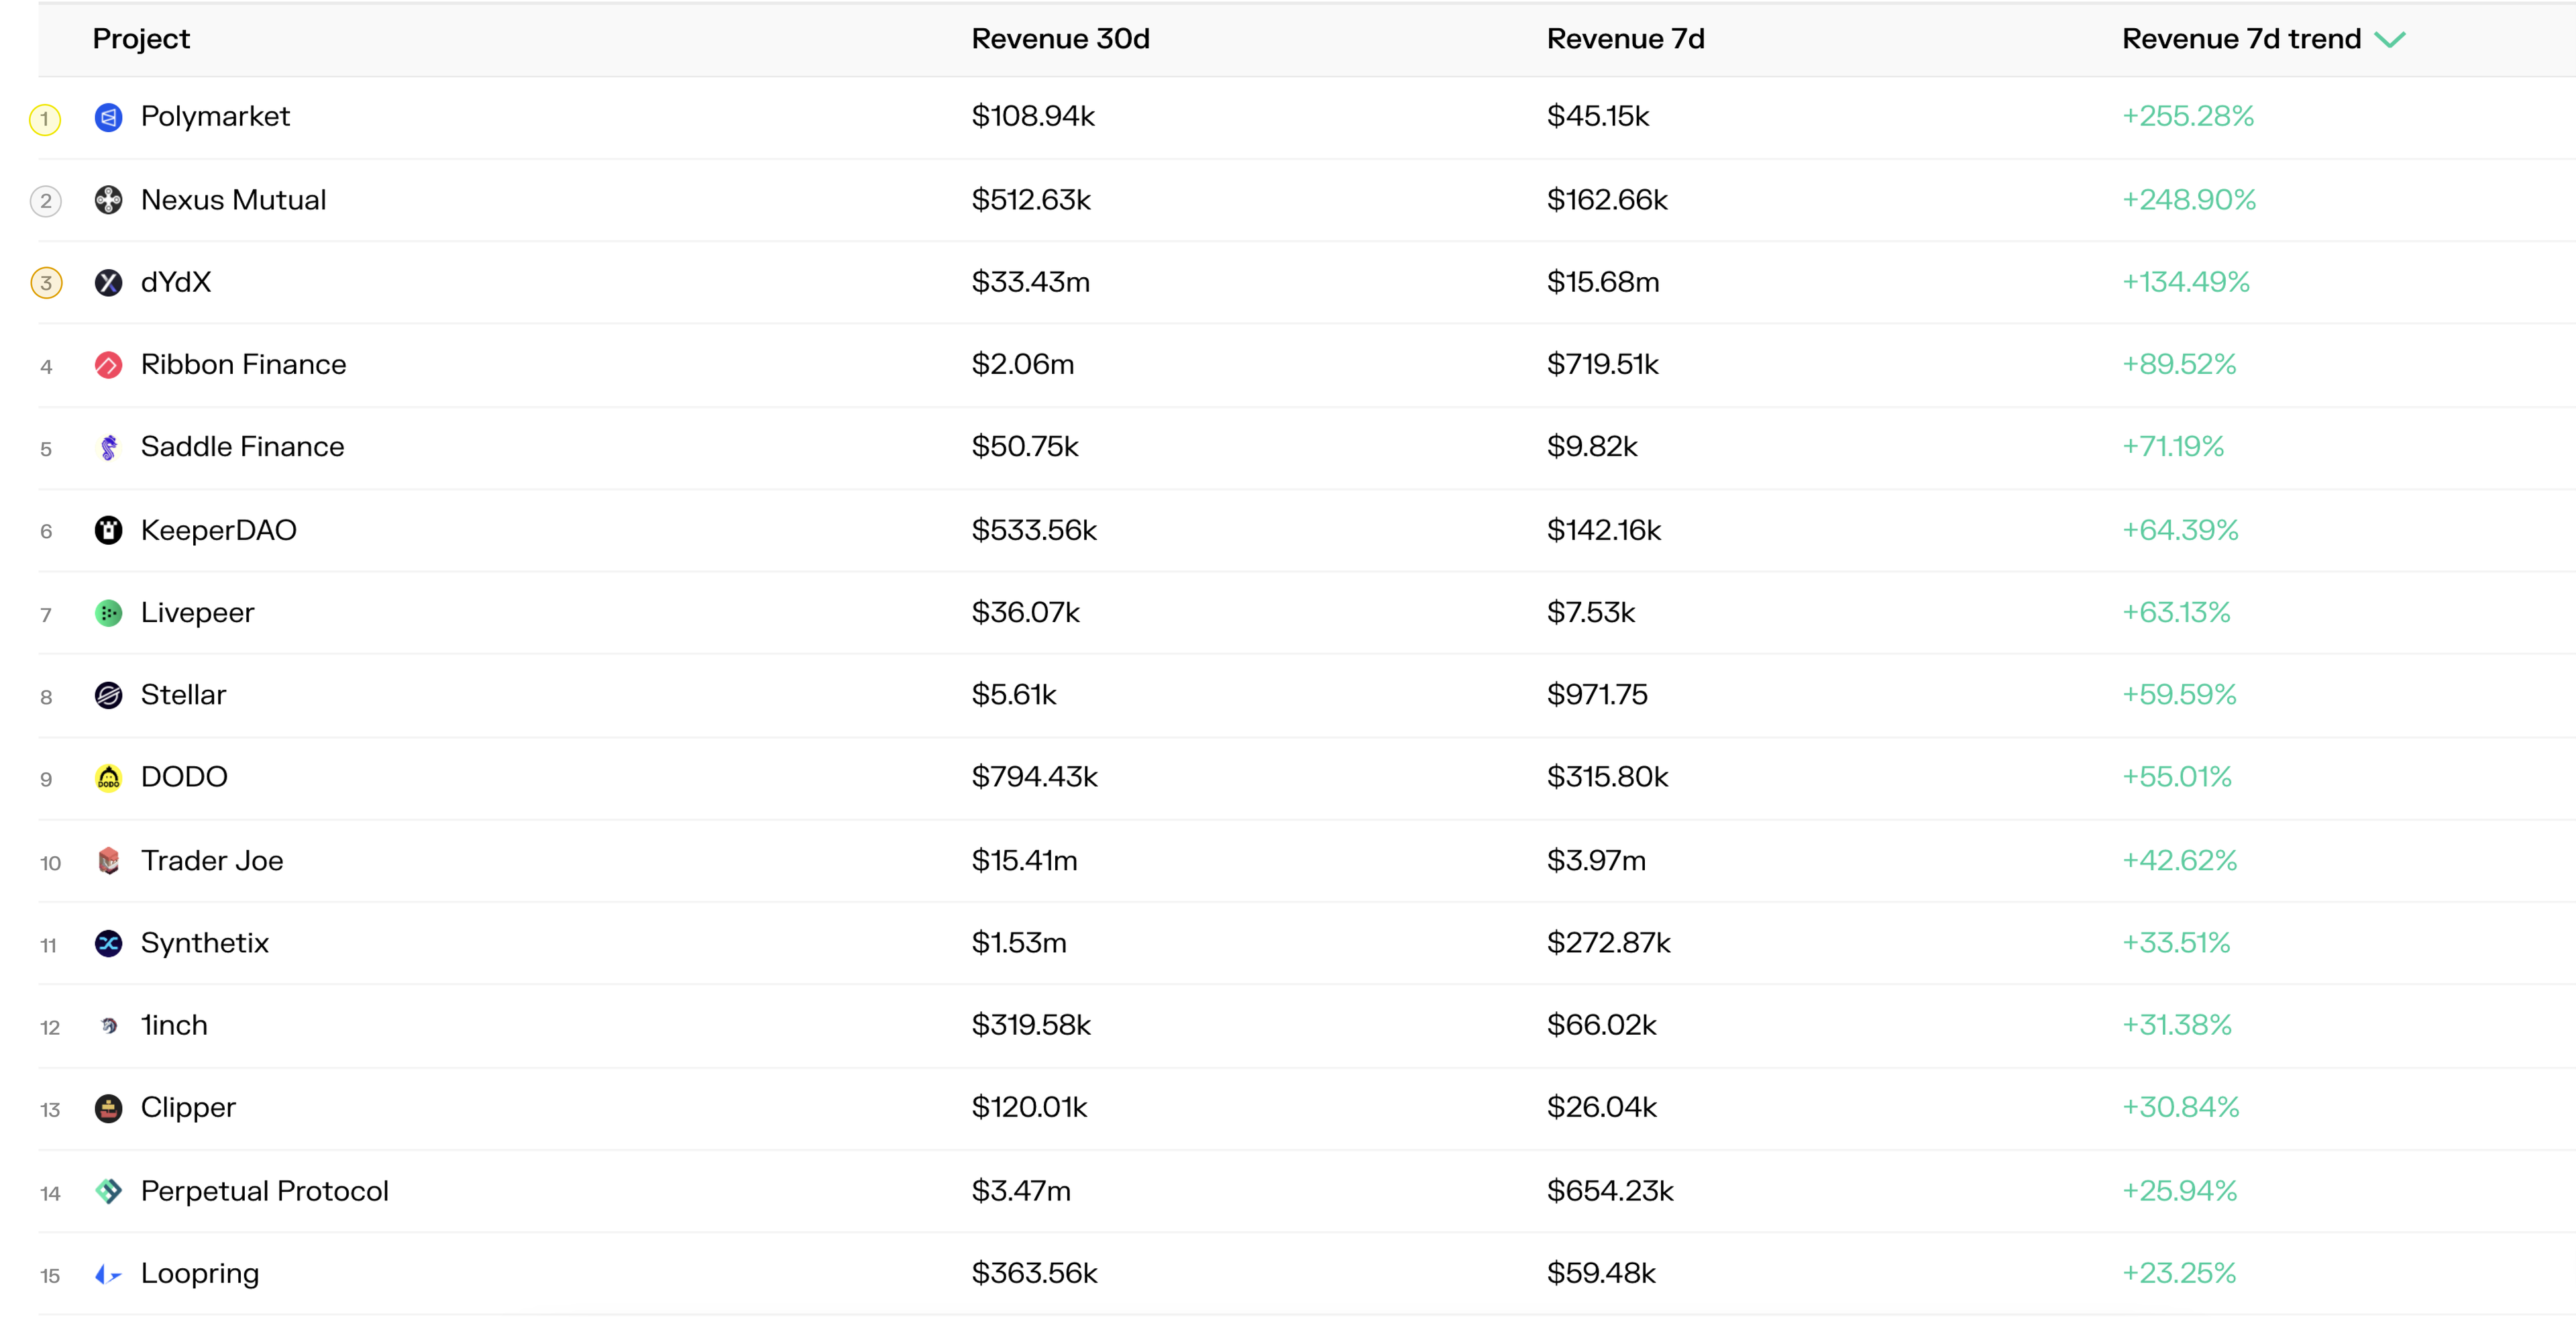The width and height of the screenshot is (2576, 1336).
Task: Sort by Project column header
Action: (x=141, y=39)
